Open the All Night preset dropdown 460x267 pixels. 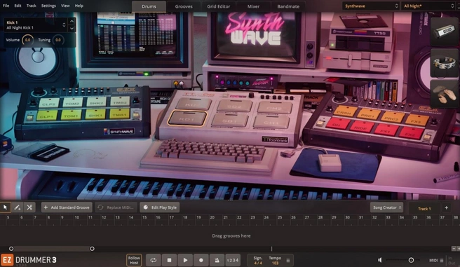(428, 6)
